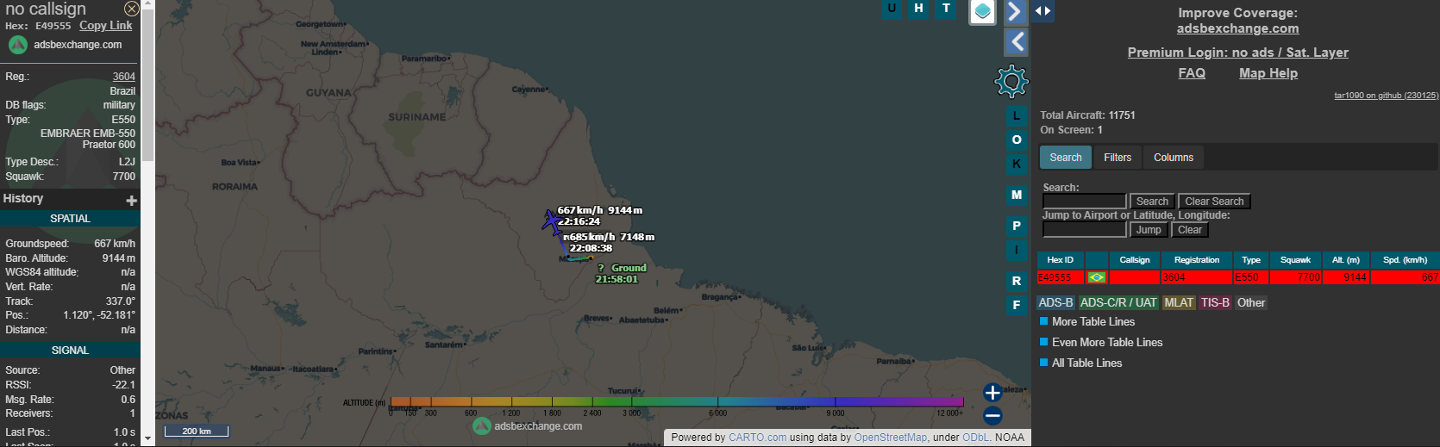
Task: Open CARTO.com attribution link
Action: pos(757,438)
